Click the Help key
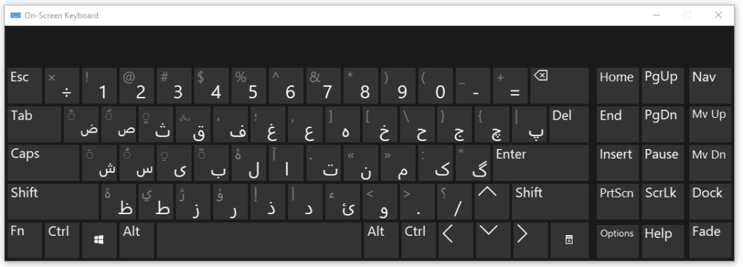 pyautogui.click(x=662, y=240)
